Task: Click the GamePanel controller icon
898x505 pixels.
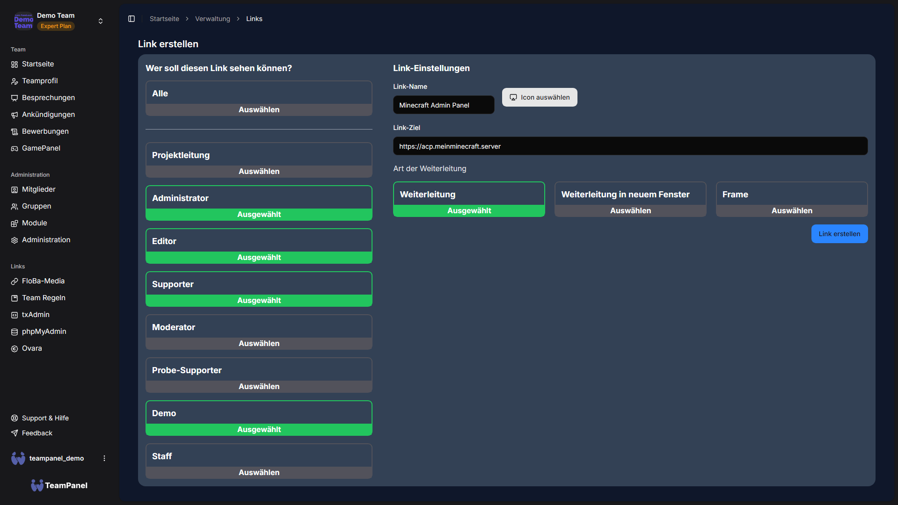Action: [x=15, y=149]
